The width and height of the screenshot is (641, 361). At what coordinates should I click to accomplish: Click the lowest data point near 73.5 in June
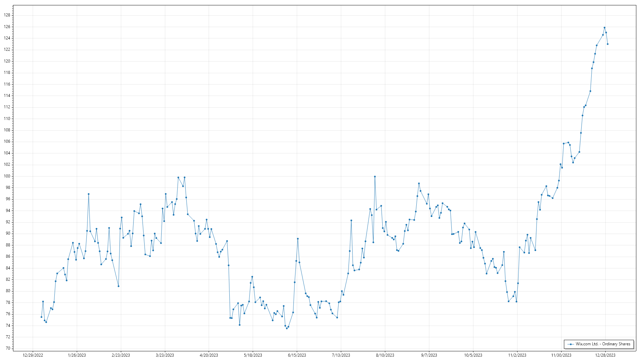tap(287, 328)
